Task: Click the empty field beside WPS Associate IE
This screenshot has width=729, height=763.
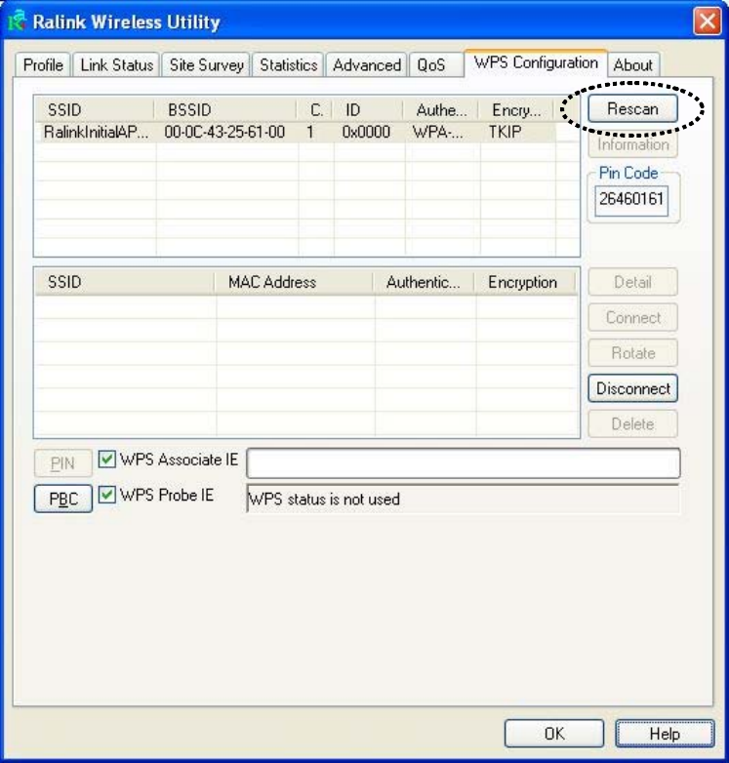Action: click(x=464, y=463)
